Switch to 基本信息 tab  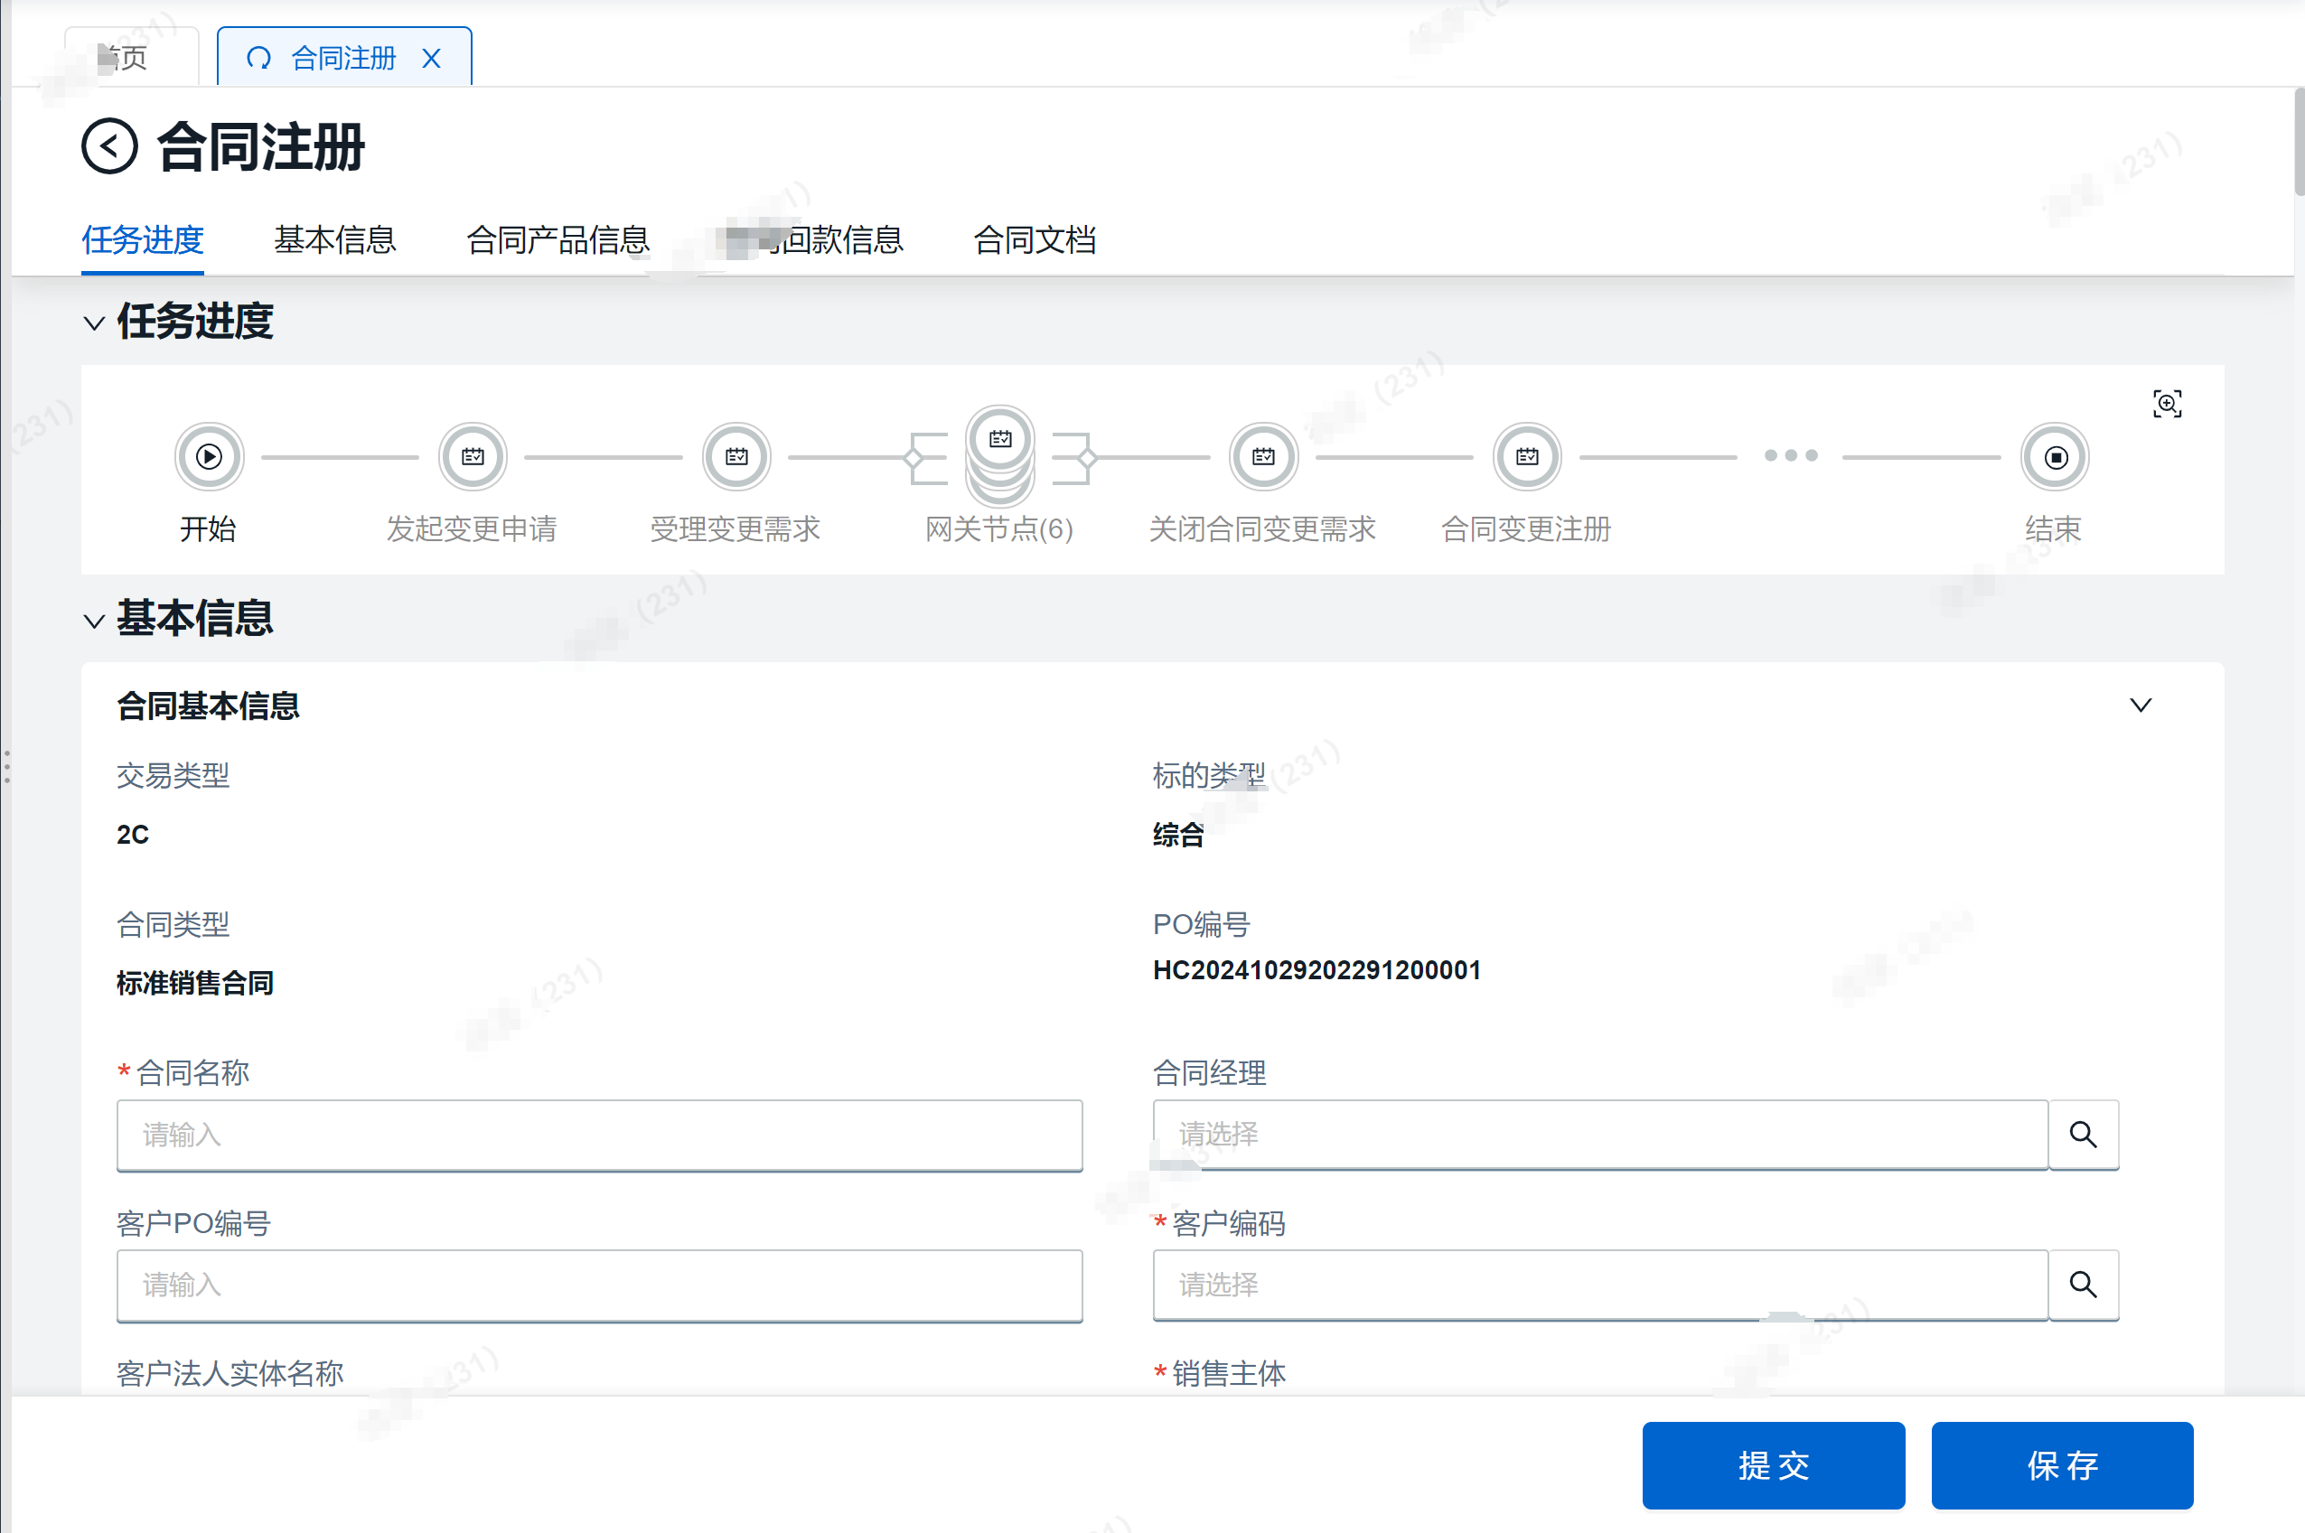tap(334, 239)
